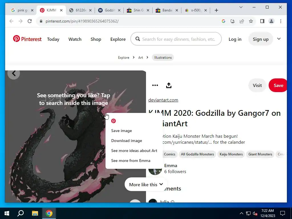Viewport: 292px width, 219px height.
Task: Open the Watch navigation link
Action: coord(75,39)
